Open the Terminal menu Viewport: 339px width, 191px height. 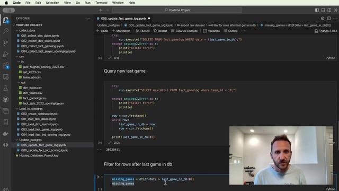[x=101, y=3]
